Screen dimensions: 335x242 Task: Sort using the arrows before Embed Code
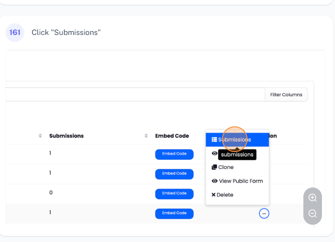[146, 136]
